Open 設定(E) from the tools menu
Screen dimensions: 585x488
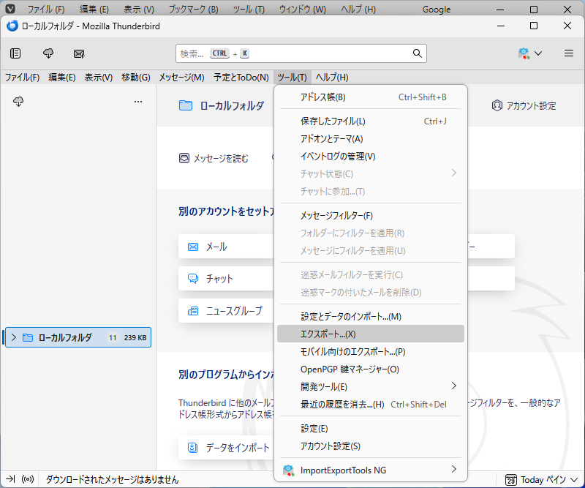point(371,429)
